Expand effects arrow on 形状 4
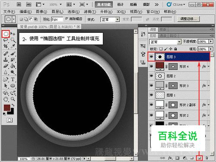216x162 pixels. click(209, 67)
